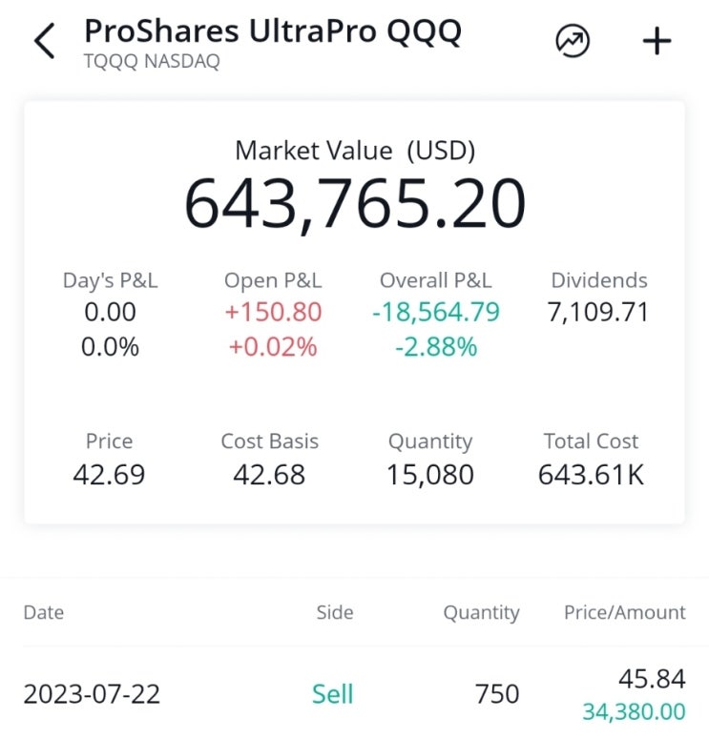The image size is (709, 738).
Task: Tap the back arrow icon
Action: (x=44, y=42)
